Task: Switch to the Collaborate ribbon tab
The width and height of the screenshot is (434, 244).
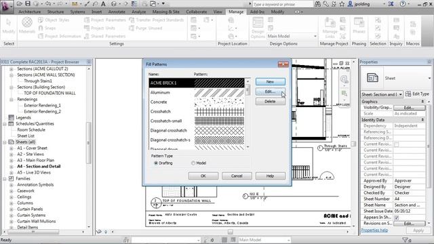Action: pos(196,12)
